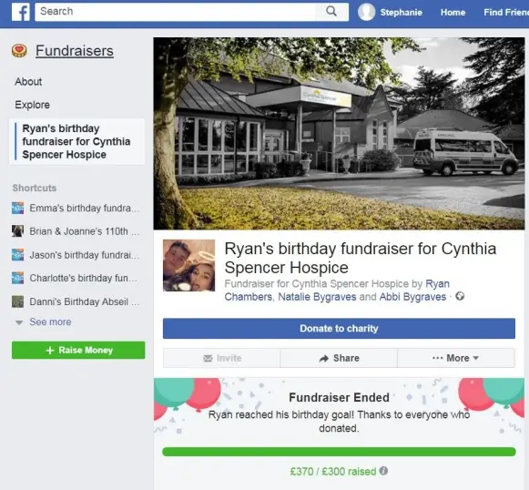Open the Fundraisers heading link

click(75, 51)
